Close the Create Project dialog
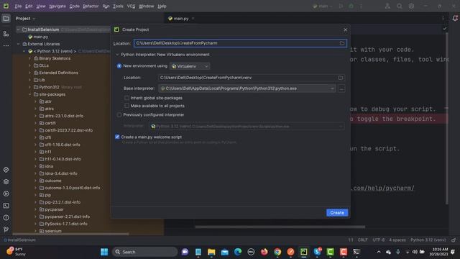 (345, 29)
